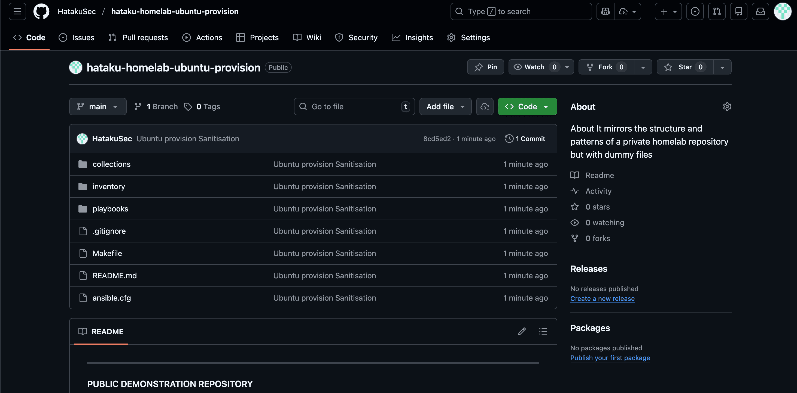Switch to the Actions tab
The width and height of the screenshot is (797, 393).
coord(202,37)
